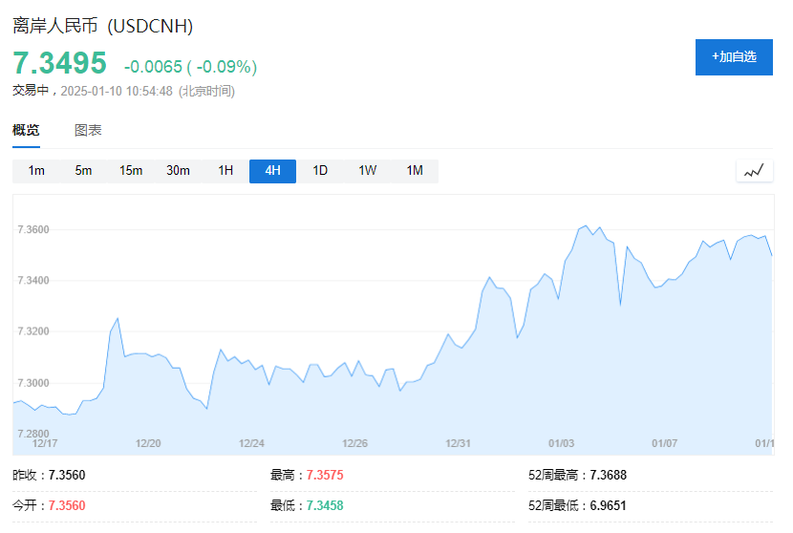The height and width of the screenshot is (533, 793).
Task: Select the active 4H interval
Action: point(272,171)
